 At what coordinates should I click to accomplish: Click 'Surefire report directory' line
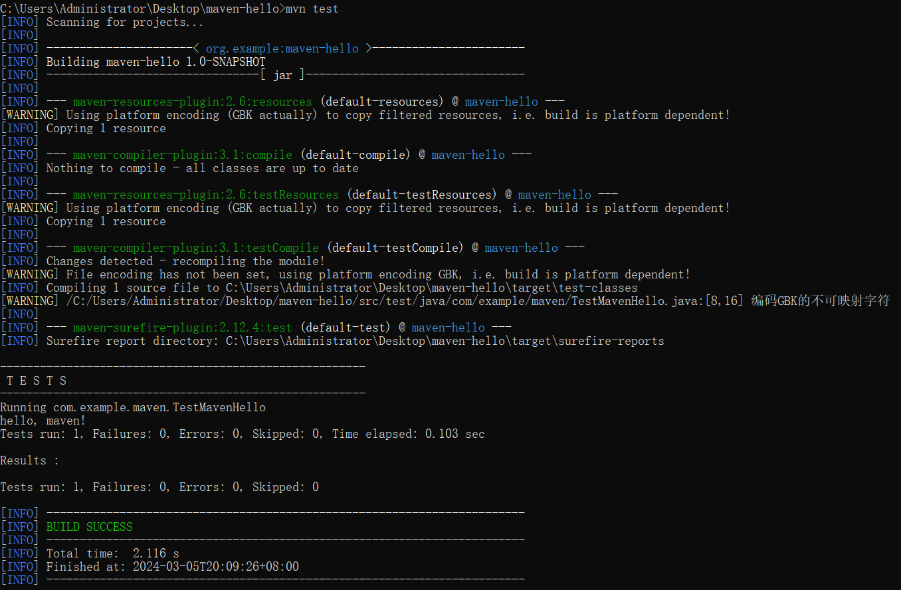point(355,341)
